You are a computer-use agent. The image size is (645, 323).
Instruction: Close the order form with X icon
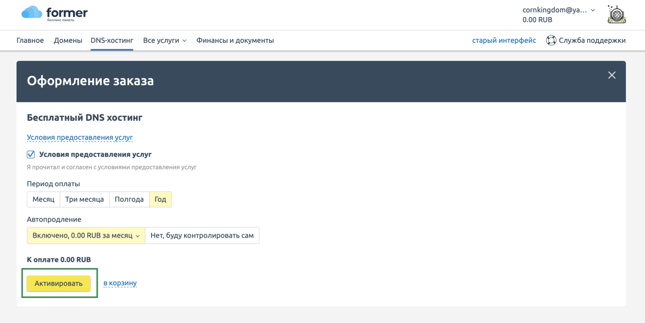[x=612, y=75]
